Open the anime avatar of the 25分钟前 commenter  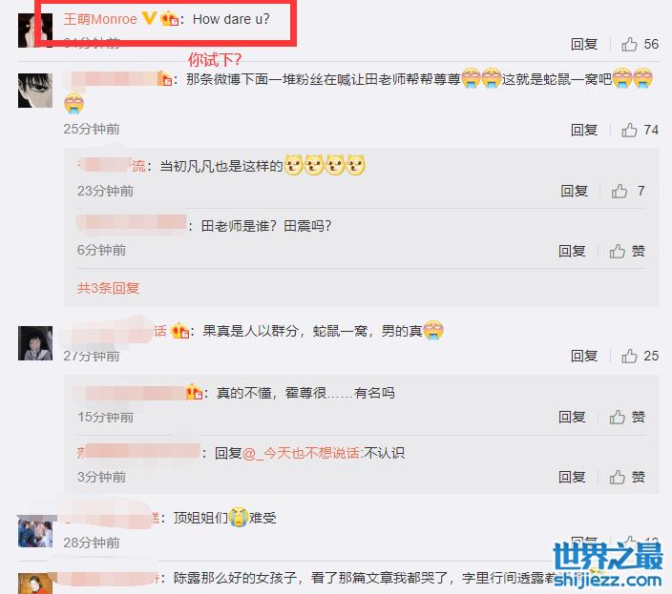35,91
